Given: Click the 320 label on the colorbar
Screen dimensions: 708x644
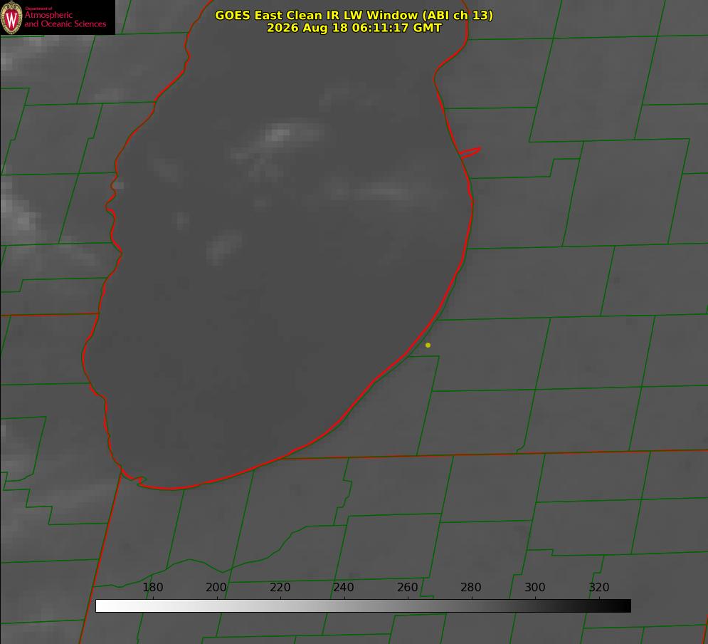Looking at the screenshot, I should (599, 587).
